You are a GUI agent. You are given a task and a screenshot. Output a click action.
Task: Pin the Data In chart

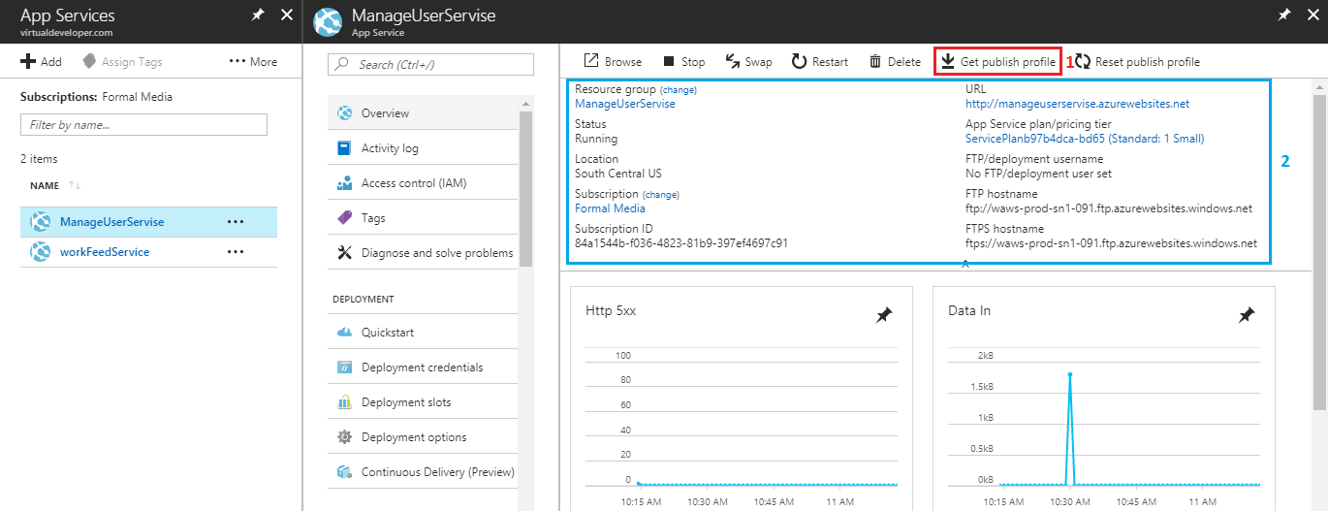(1246, 315)
